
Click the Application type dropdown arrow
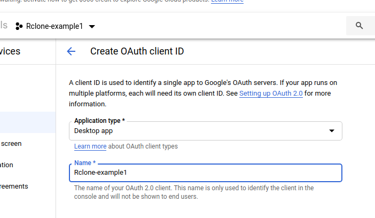332,131
